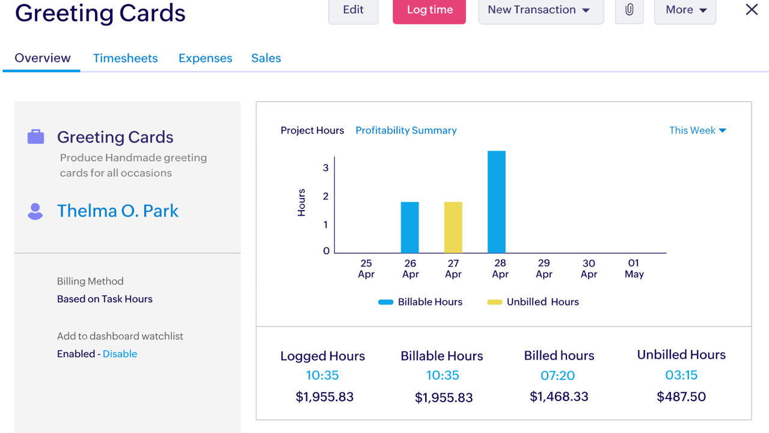This screenshot has height=433, width=769.
Task: Close the project panel with X icon
Action: (x=752, y=10)
